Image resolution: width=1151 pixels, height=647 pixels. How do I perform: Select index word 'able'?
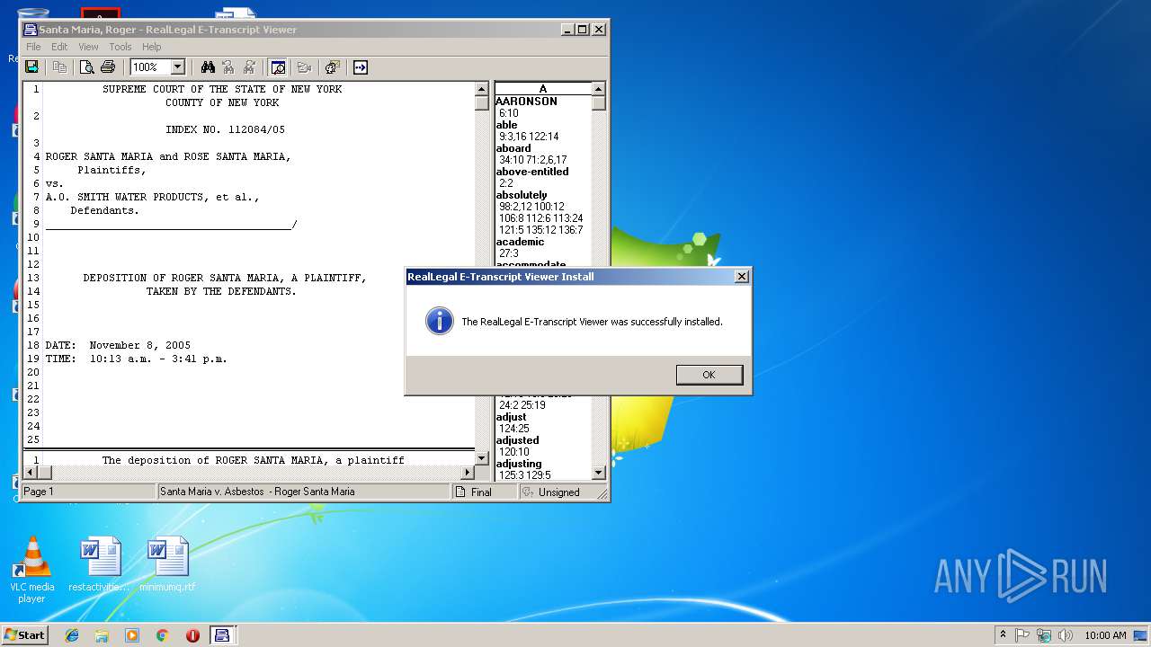tap(506, 125)
